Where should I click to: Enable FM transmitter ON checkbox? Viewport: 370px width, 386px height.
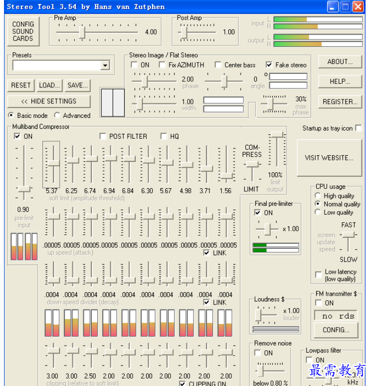coord(319,303)
